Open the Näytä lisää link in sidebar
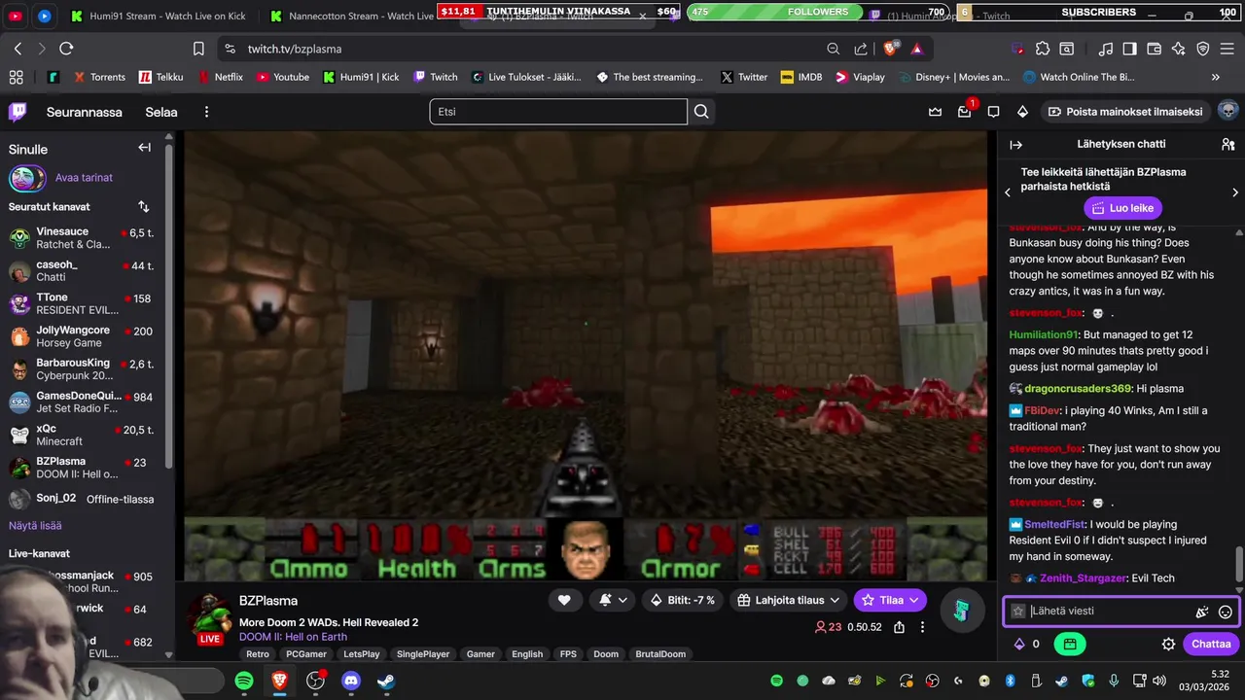The image size is (1245, 700). (35, 526)
